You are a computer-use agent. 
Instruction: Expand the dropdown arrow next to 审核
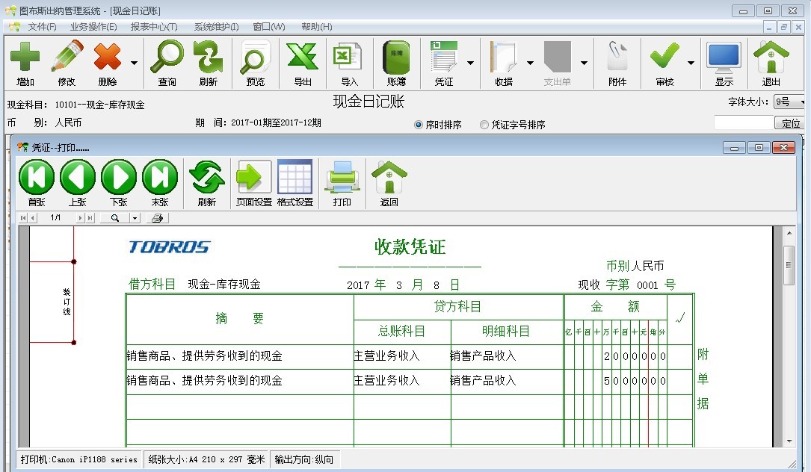(691, 63)
